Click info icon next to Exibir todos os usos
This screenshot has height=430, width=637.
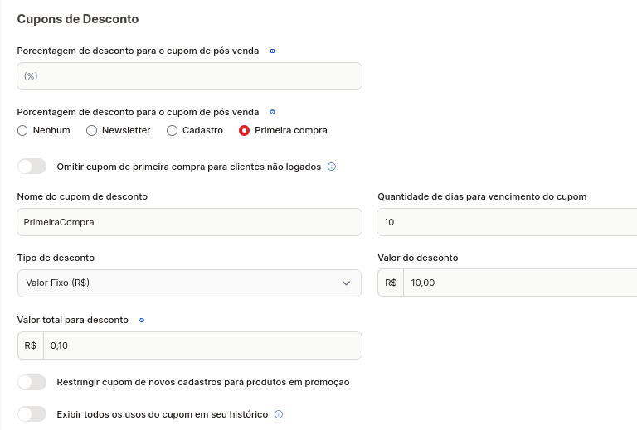(279, 414)
